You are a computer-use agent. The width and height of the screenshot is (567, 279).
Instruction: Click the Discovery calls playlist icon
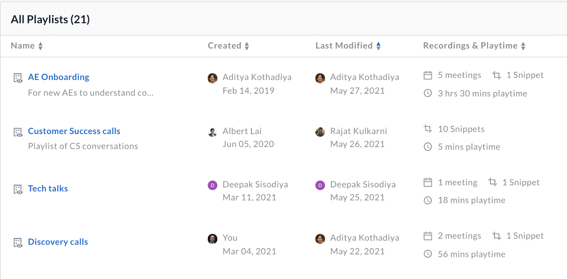coord(18,243)
